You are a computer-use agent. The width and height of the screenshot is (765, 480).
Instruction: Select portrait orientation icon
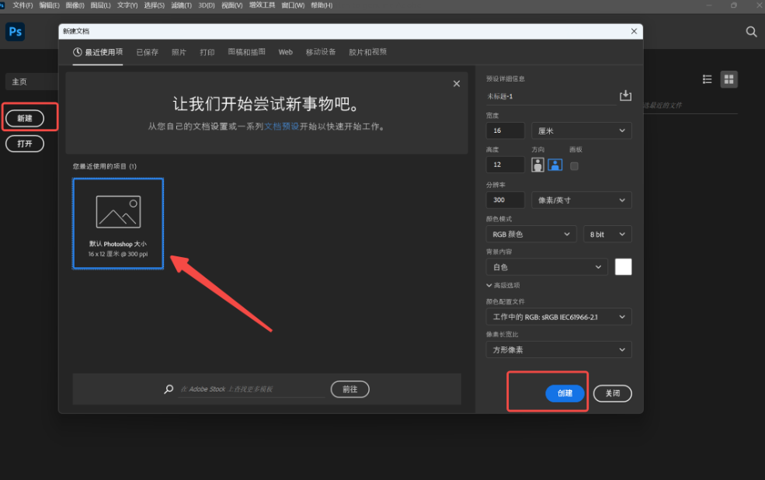[537, 165]
